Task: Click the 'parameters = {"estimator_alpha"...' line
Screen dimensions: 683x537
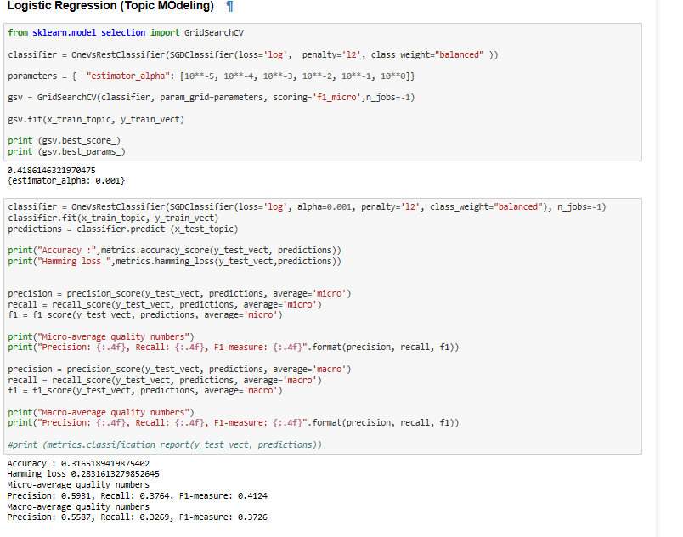Action: (212, 76)
